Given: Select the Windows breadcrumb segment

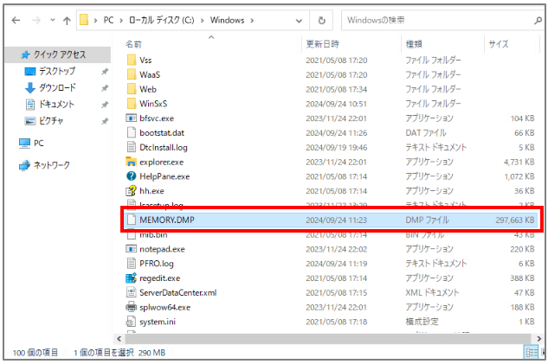Looking at the screenshot, I should [x=227, y=20].
